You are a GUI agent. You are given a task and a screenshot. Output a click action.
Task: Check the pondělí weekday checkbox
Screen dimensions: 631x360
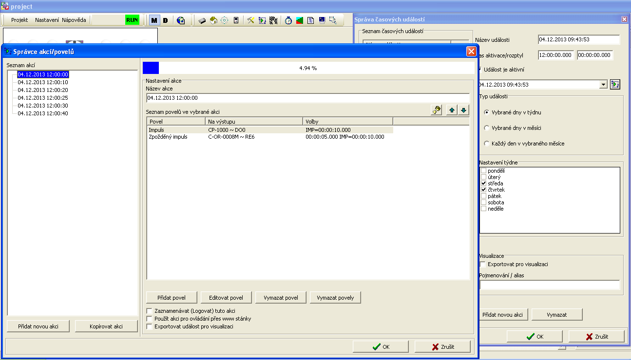(x=483, y=171)
